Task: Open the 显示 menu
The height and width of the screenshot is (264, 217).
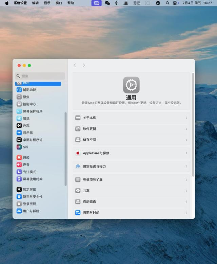Action: 47,3
